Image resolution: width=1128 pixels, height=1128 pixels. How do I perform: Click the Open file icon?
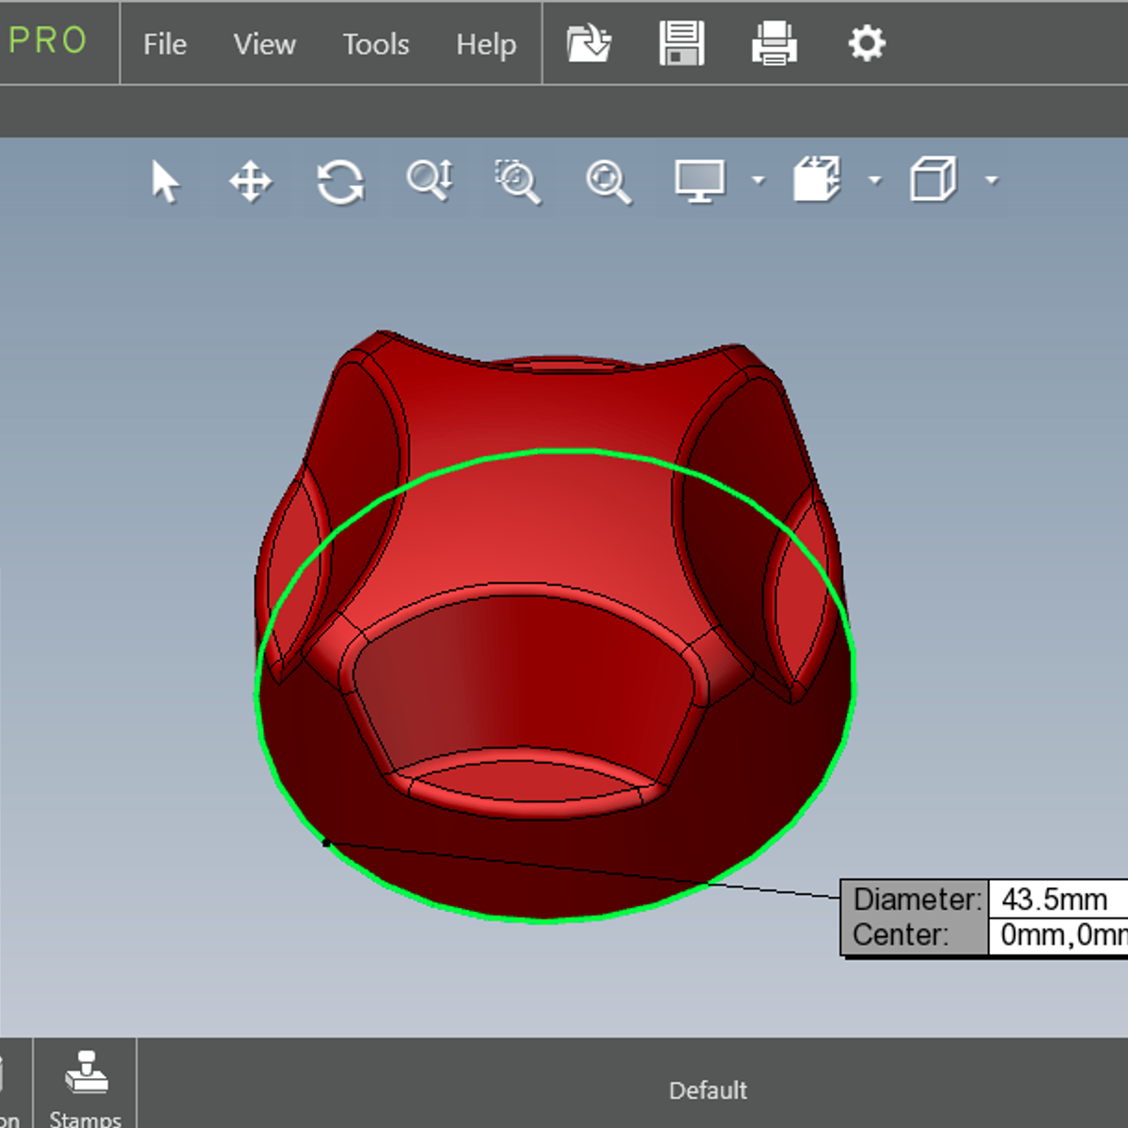pyautogui.click(x=589, y=43)
